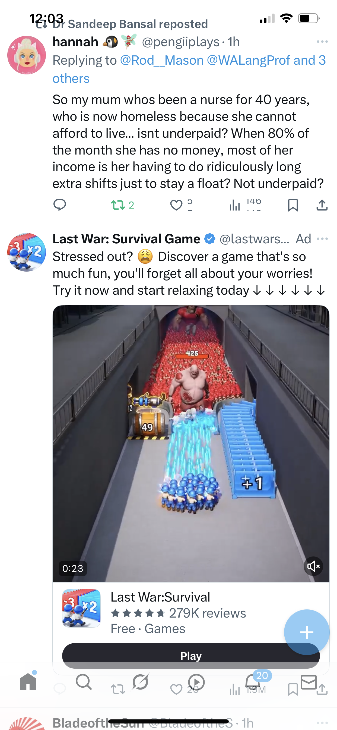Reply to hannah's tweet via comment icon
This screenshot has width=337, height=730.
tap(59, 204)
